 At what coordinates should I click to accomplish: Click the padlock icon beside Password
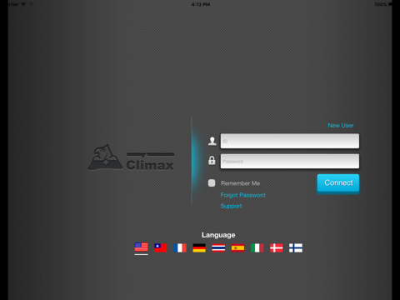coord(212,160)
